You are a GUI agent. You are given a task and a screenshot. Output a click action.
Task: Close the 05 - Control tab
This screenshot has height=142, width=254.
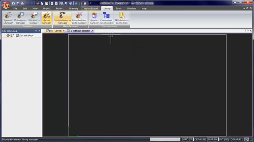pyautogui.click(x=64, y=31)
